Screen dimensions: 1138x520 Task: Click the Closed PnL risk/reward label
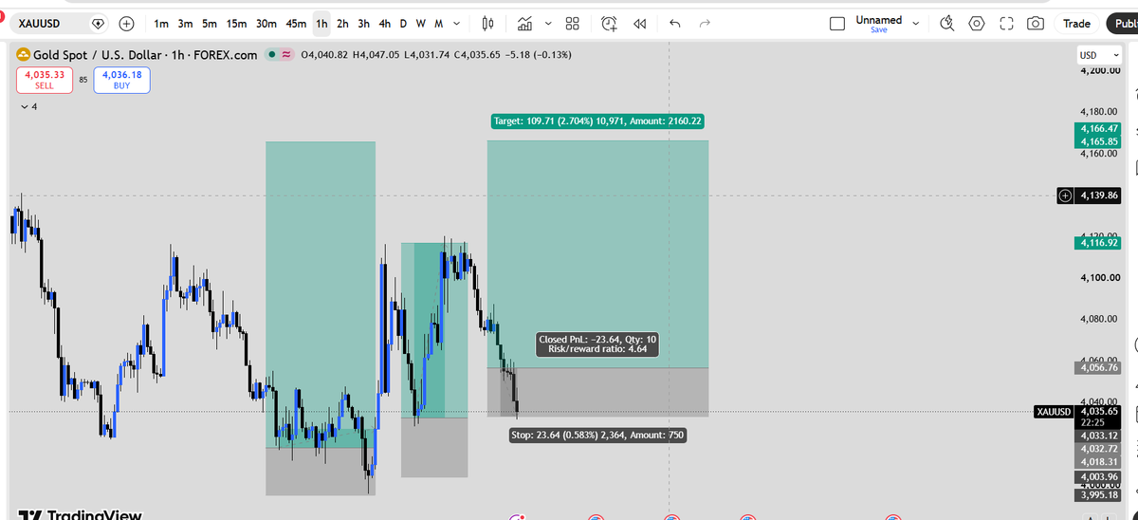[x=597, y=344]
